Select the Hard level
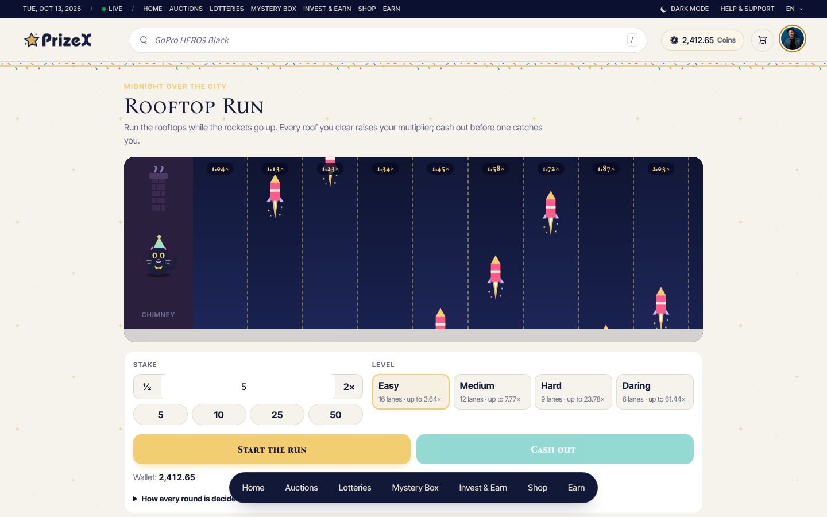This screenshot has width=827, height=517. point(573,392)
